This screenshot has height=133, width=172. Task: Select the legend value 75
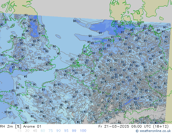[50, 131]
